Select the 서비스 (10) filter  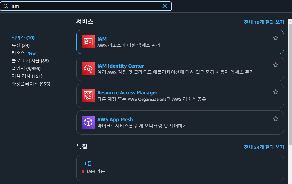tap(23, 38)
